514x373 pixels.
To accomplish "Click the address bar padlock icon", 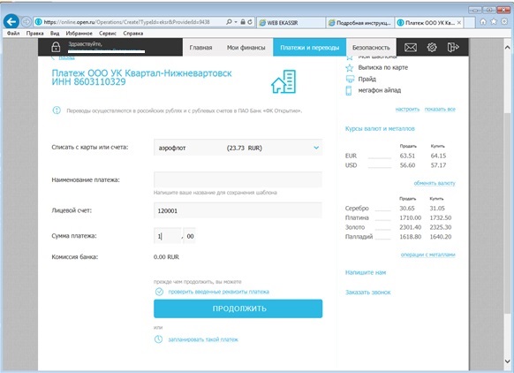I will [x=243, y=22].
